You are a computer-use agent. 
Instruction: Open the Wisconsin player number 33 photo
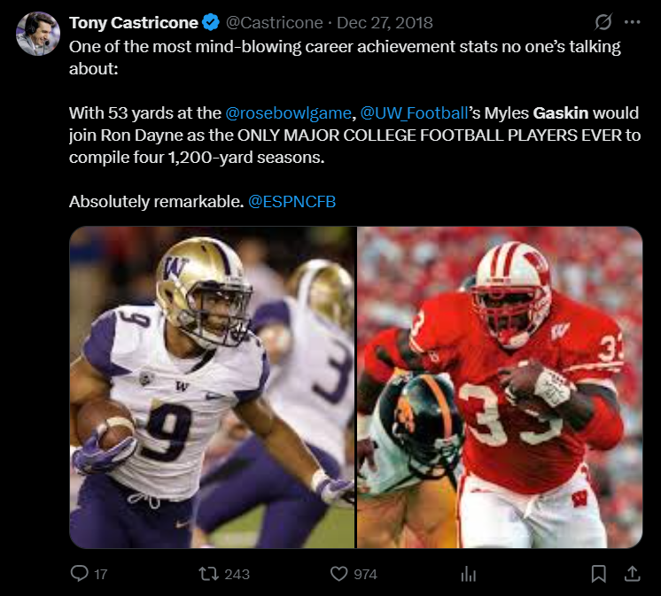[500, 387]
